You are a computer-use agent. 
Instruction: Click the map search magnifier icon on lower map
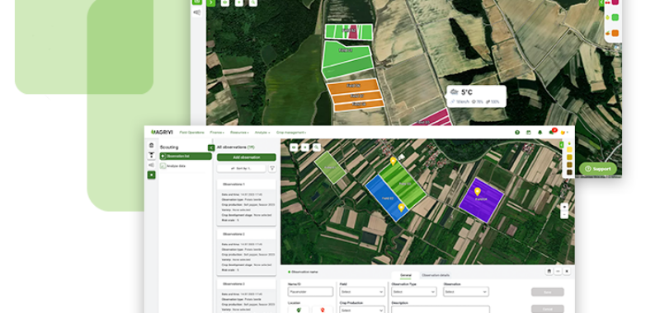click(x=317, y=147)
